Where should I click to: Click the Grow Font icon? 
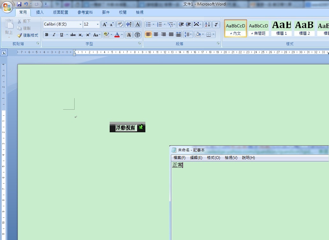105,25
